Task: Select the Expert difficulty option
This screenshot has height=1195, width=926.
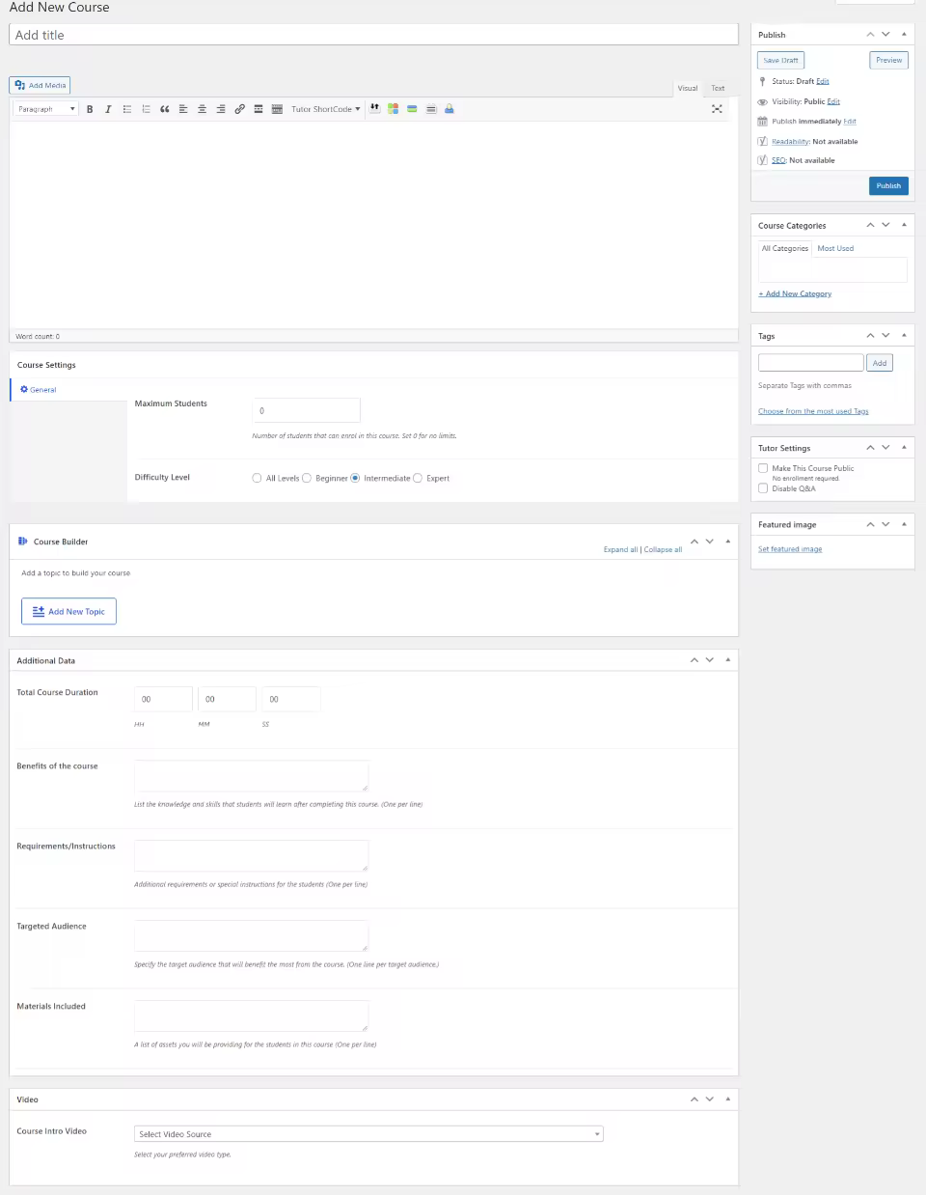Action: pyautogui.click(x=418, y=478)
